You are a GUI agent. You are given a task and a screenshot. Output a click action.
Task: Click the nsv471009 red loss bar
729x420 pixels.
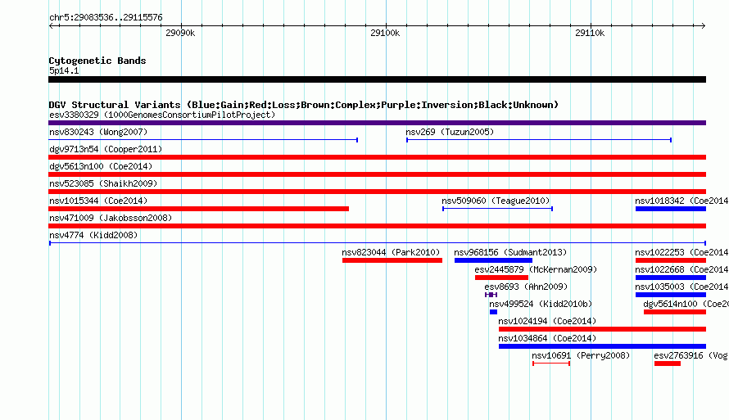[377, 226]
